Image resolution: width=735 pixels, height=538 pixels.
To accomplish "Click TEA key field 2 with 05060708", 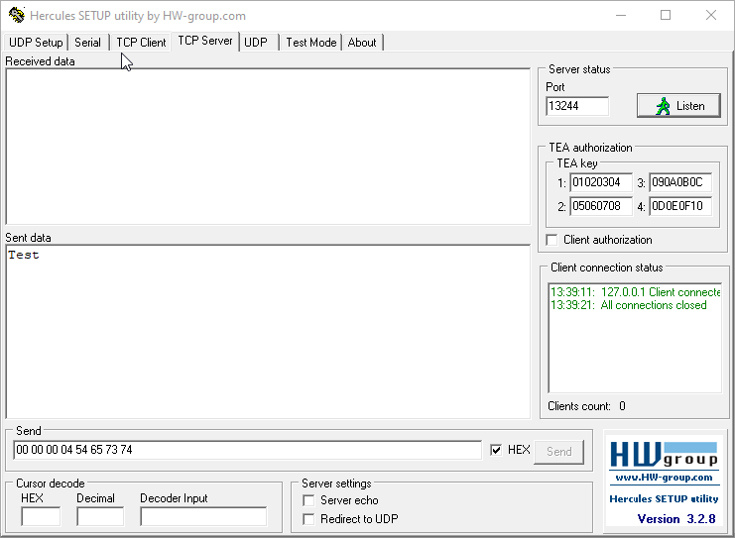I will pos(601,206).
